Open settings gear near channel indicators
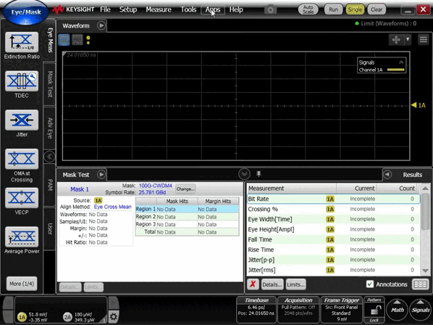The image size is (433, 325). tap(113, 316)
